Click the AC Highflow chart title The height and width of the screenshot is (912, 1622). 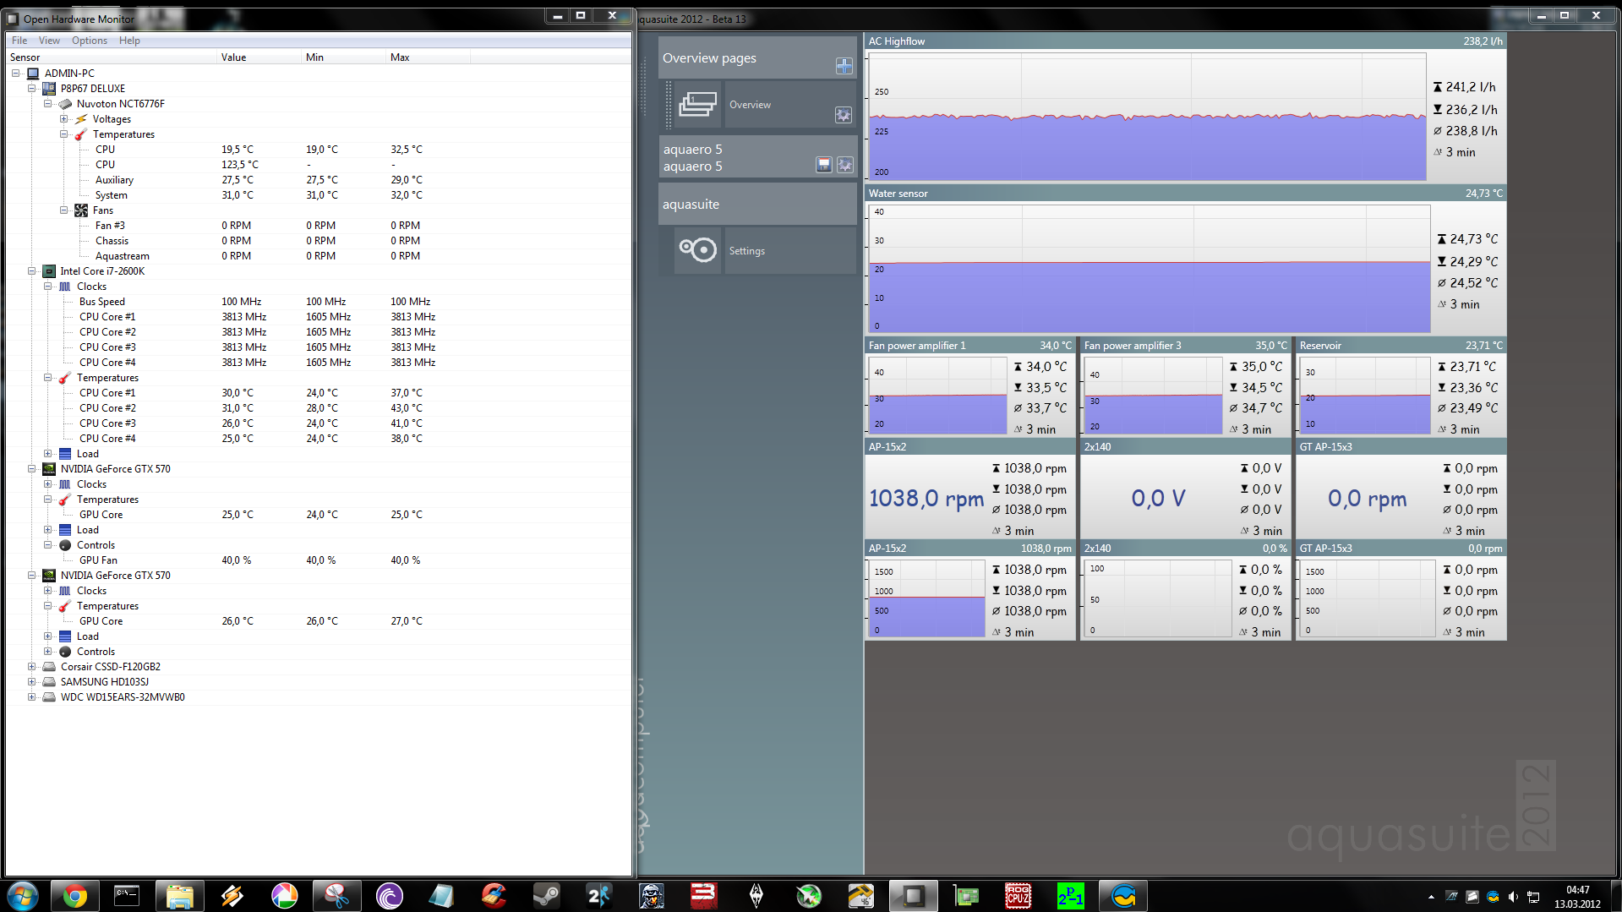coord(897,41)
